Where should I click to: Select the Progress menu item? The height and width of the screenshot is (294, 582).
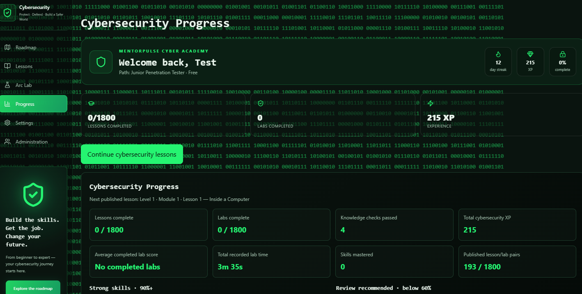point(34,104)
